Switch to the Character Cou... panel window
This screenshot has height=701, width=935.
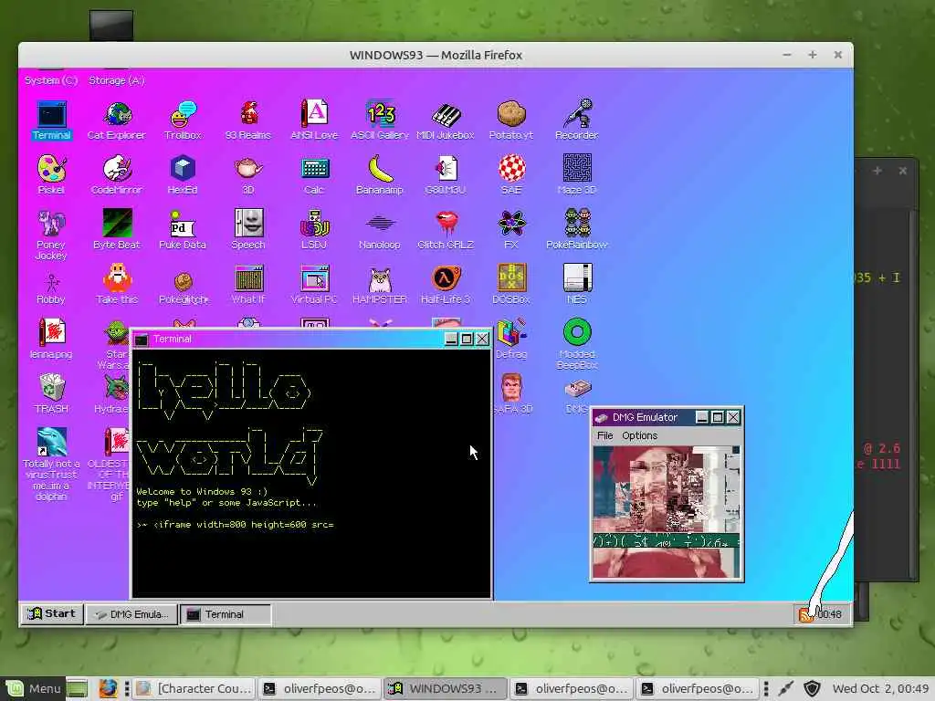point(194,688)
